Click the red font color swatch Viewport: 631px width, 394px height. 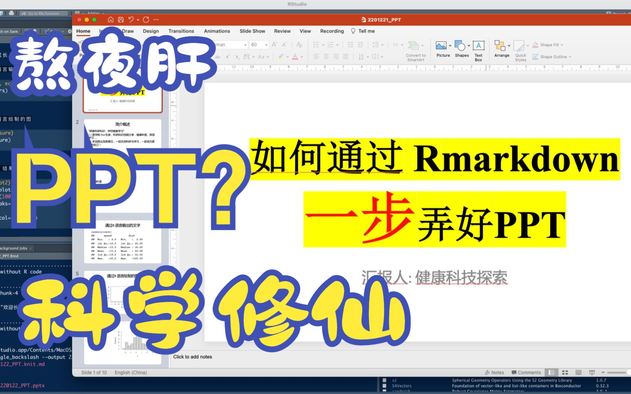[295, 57]
